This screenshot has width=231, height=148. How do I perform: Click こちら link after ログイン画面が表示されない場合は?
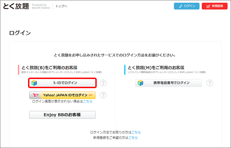[x=88, y=101]
